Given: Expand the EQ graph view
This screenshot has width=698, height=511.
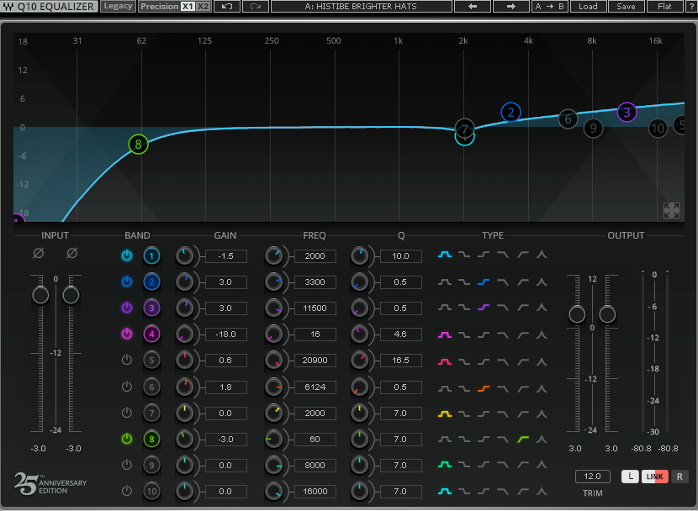Looking at the screenshot, I should tap(671, 210).
